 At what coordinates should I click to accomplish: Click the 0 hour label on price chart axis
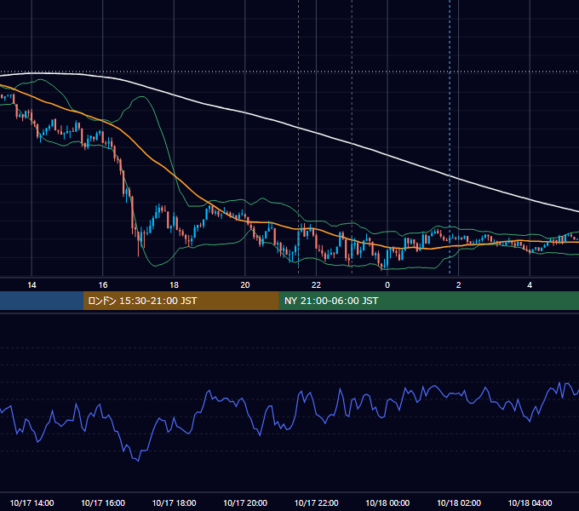tap(387, 285)
